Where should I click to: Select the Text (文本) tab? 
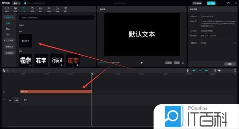[24, 9]
